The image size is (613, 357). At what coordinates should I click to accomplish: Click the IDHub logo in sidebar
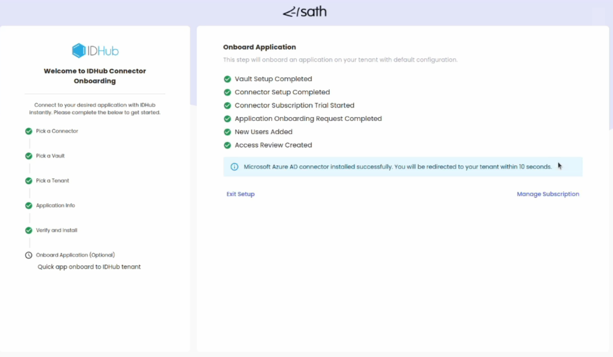[x=95, y=51]
